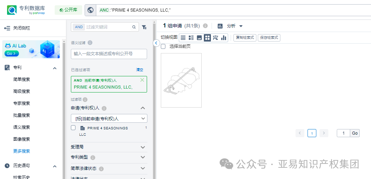This screenshot has height=179, width=371.
Task: Switch to image view icon
Action: point(199,38)
